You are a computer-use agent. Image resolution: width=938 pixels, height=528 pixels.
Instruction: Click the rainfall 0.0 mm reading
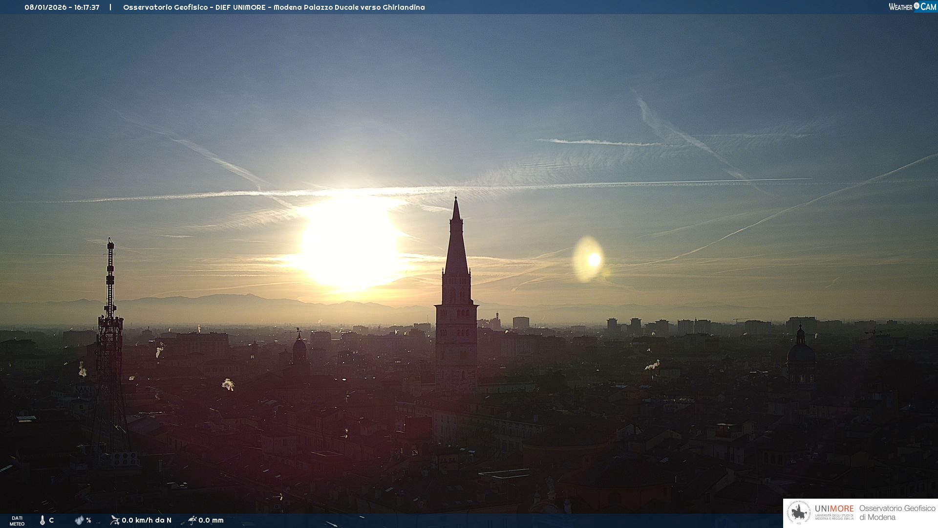[211, 520]
